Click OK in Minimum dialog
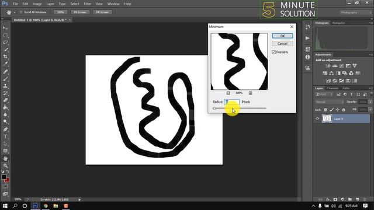 (x=282, y=36)
